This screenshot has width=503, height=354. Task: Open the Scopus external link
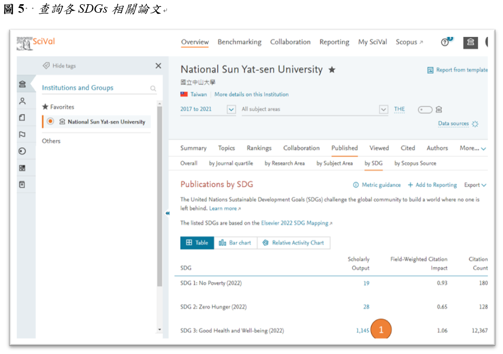point(409,42)
